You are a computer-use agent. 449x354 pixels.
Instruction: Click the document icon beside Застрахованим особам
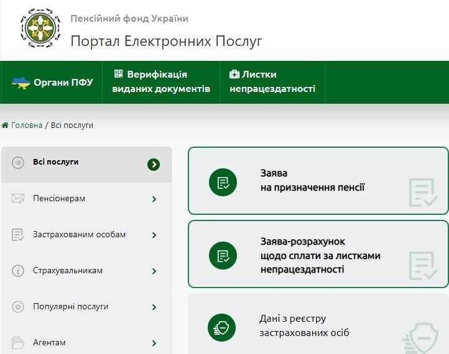pyautogui.click(x=18, y=235)
